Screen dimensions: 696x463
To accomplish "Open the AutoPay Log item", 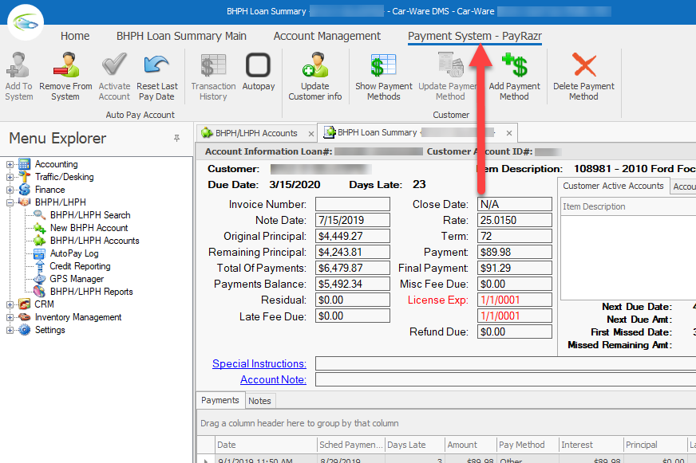I will click(x=74, y=253).
